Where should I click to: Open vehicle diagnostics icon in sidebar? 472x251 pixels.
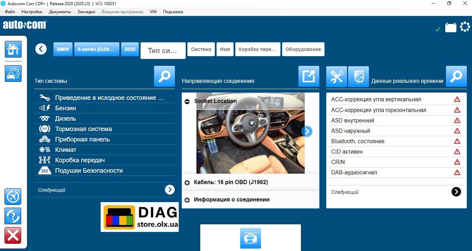click(x=13, y=73)
